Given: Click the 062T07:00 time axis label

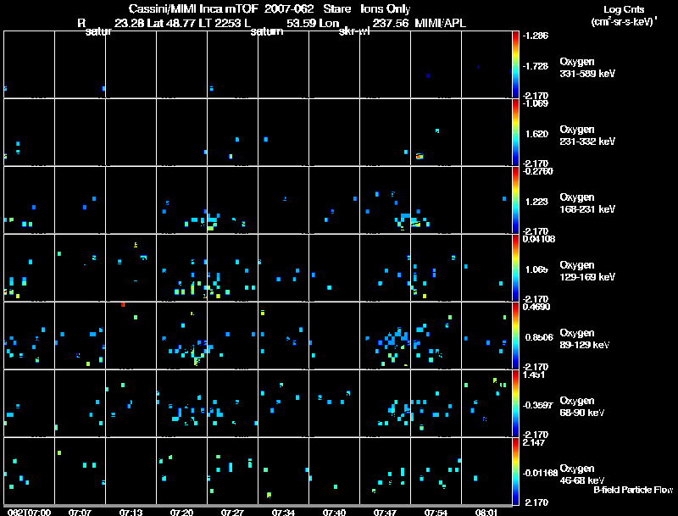Looking at the screenshot, I should [29, 512].
